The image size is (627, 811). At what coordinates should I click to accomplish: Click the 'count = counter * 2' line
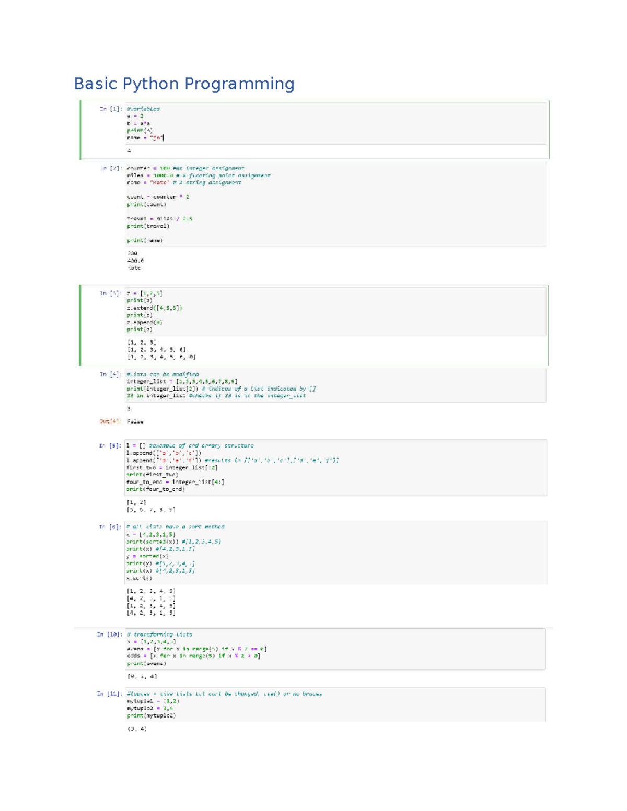click(158, 197)
